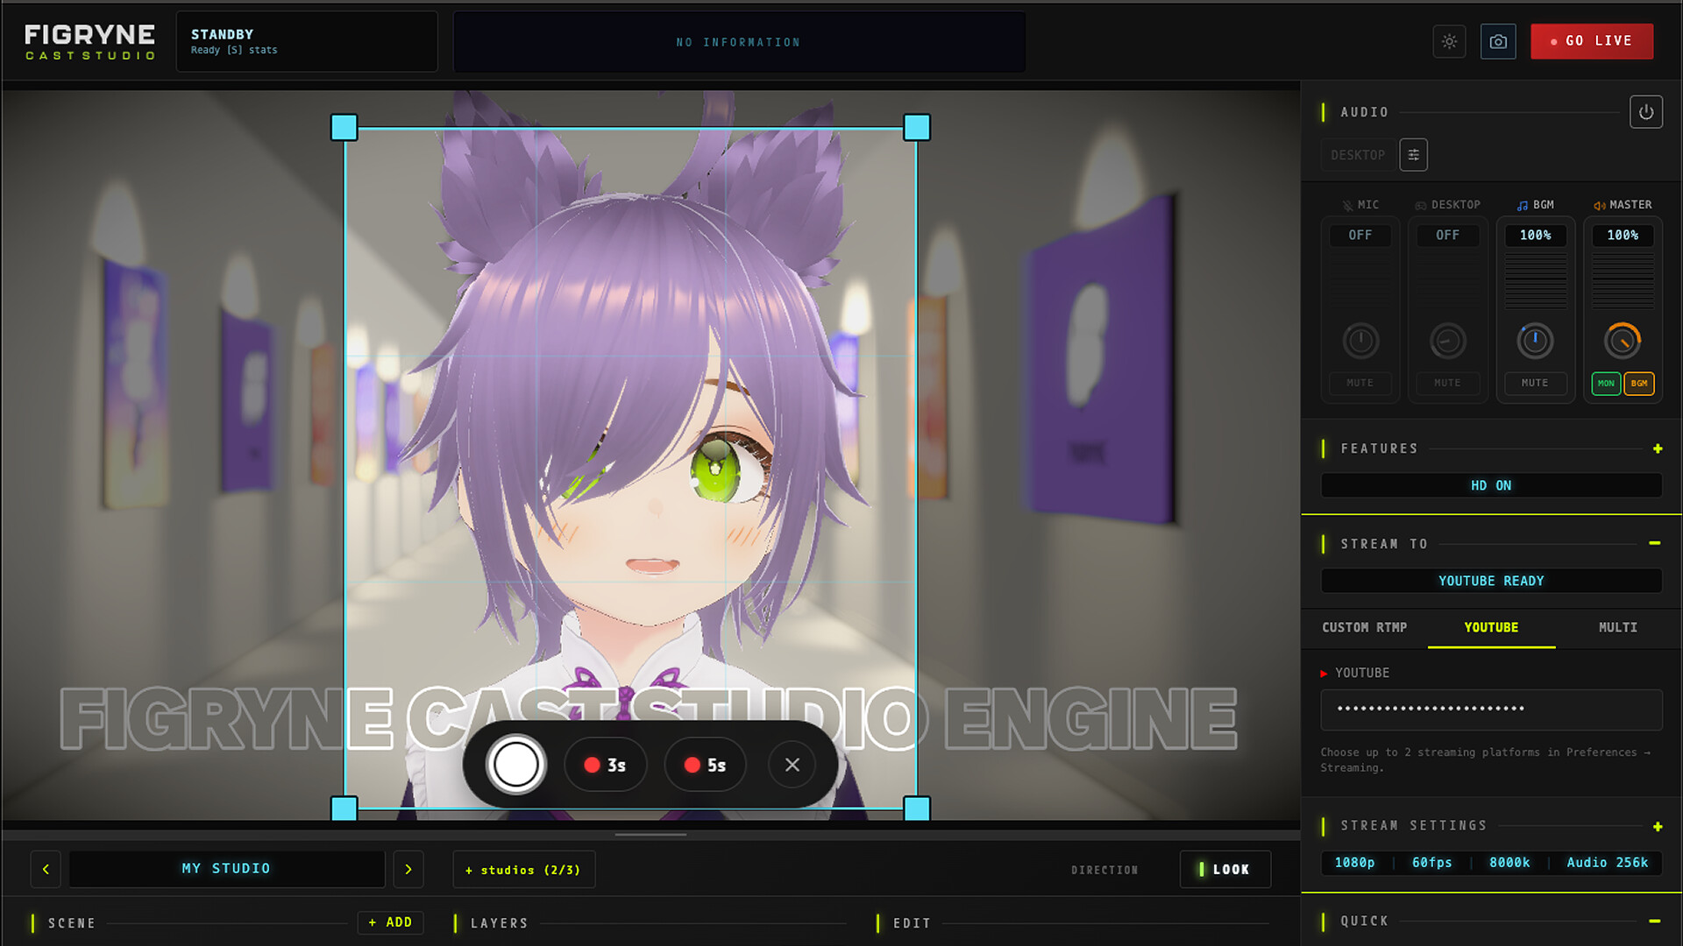The height and width of the screenshot is (946, 1683).
Task: Adjust the DESKTOP volume knob
Action: pos(1447,341)
